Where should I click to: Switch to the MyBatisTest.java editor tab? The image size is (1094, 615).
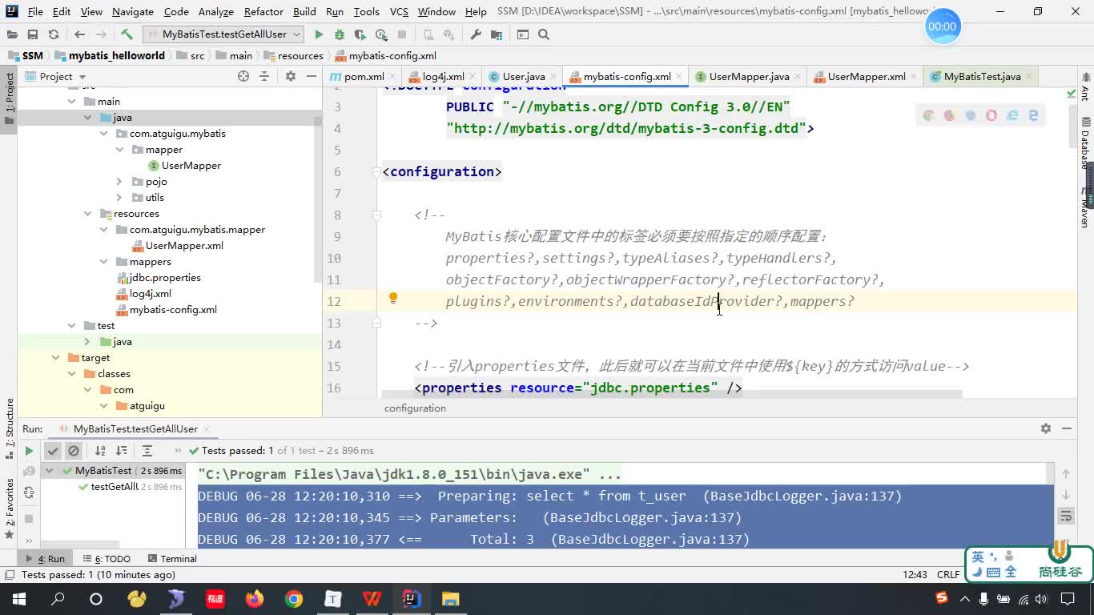pyautogui.click(x=982, y=77)
